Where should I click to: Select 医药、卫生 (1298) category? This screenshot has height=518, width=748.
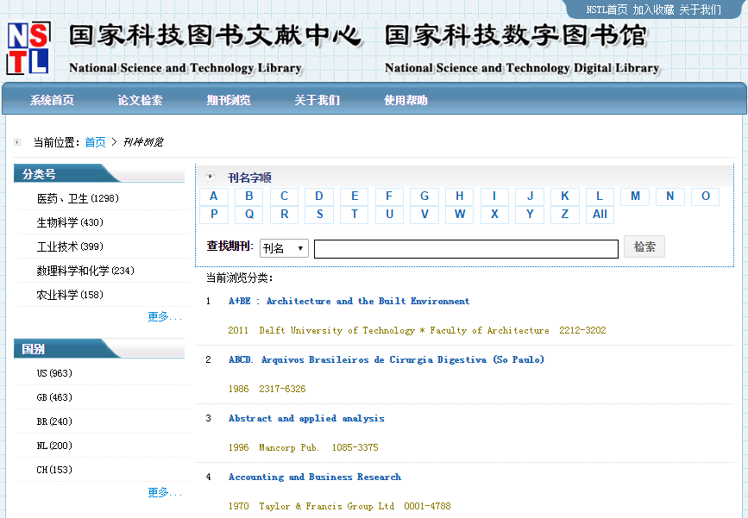78,199
